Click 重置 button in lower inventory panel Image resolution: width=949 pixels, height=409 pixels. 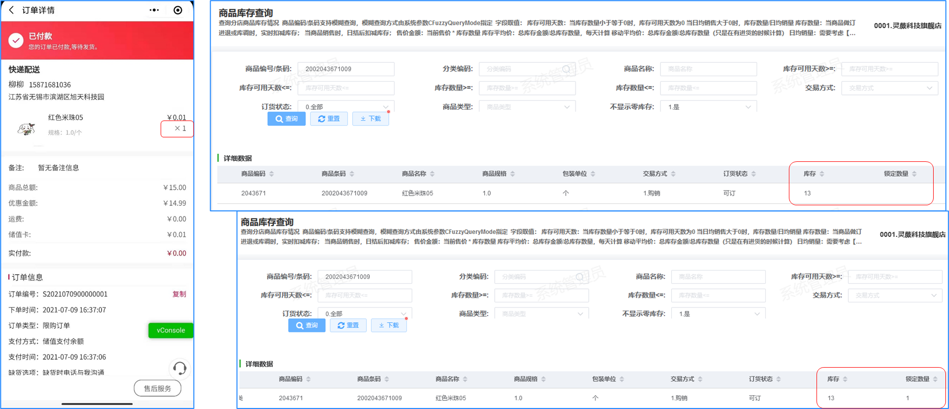click(348, 325)
